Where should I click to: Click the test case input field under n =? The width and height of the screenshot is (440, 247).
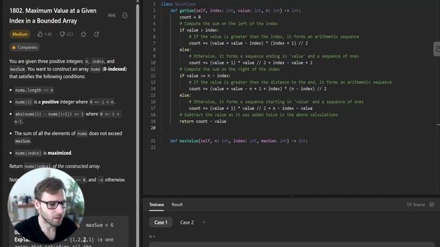(x=291, y=244)
